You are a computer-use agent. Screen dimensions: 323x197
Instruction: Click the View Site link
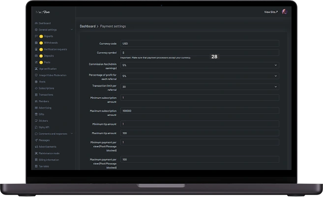[271, 12]
